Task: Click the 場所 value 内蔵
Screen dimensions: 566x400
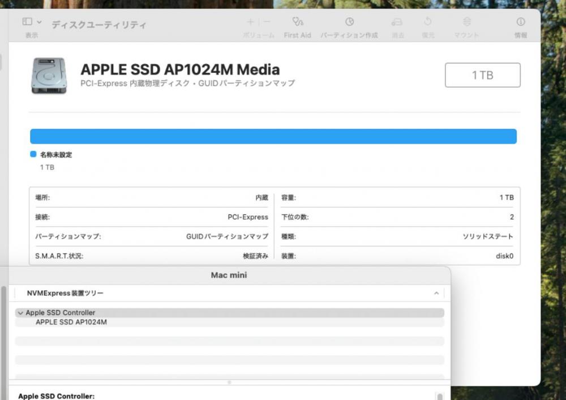Action: point(261,197)
